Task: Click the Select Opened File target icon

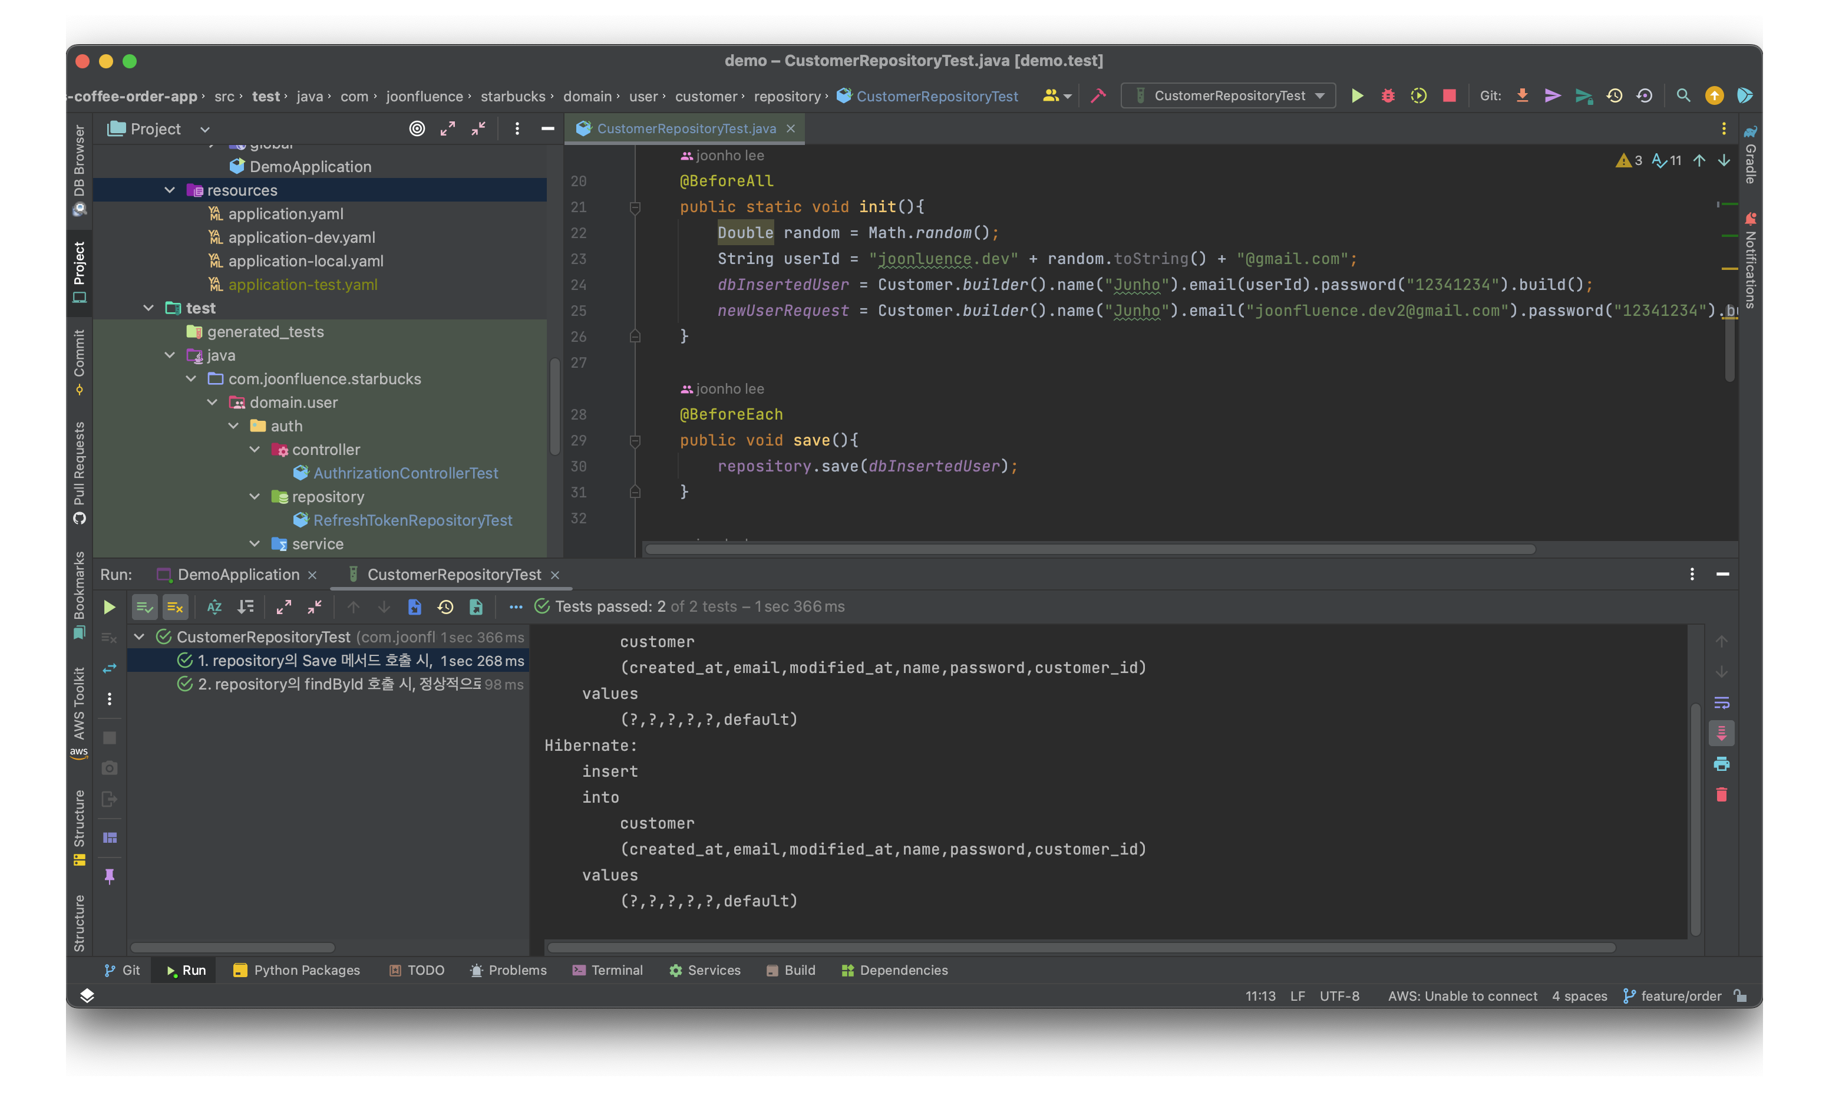Action: 417,128
